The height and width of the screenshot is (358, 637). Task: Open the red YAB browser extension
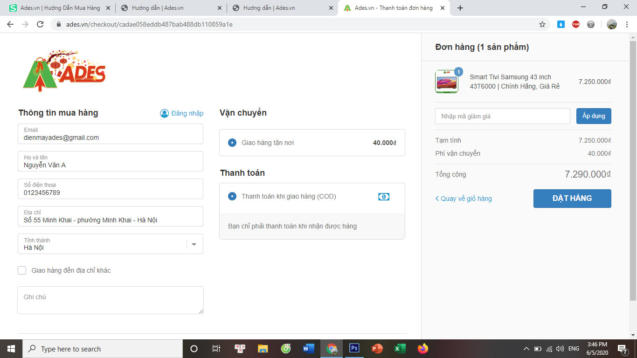576,24
